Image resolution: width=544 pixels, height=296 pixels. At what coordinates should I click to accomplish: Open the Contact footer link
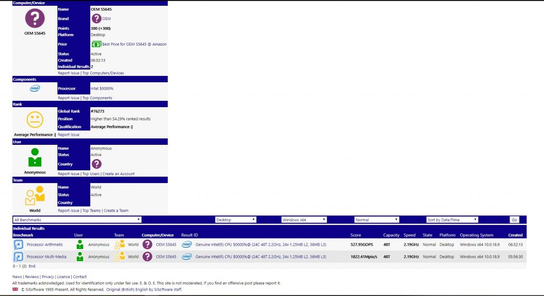(80, 277)
